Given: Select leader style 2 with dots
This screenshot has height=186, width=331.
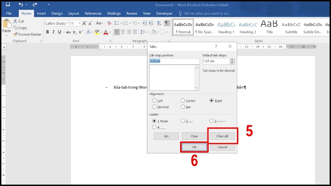Looking at the screenshot, I should point(183,121).
